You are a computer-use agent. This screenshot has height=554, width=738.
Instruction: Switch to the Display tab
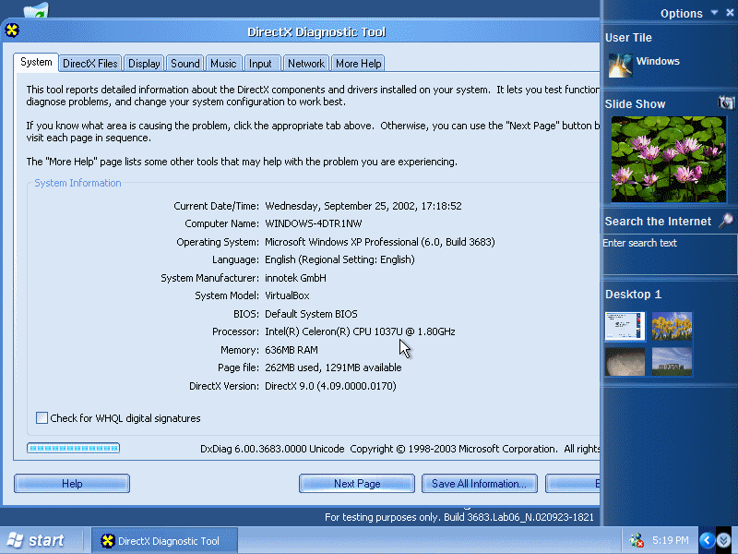pyautogui.click(x=144, y=64)
